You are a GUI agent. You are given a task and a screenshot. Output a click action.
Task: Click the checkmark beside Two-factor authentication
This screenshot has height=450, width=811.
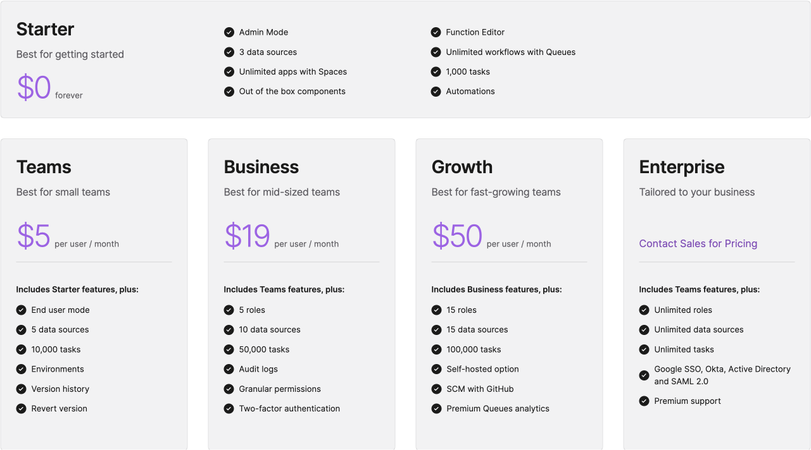point(229,409)
